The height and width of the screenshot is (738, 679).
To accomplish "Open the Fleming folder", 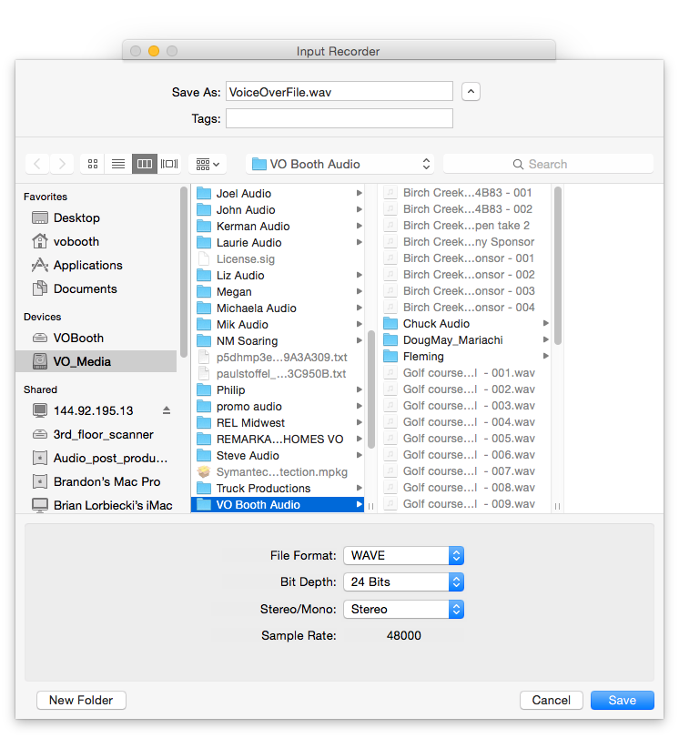I will pyautogui.click(x=466, y=357).
